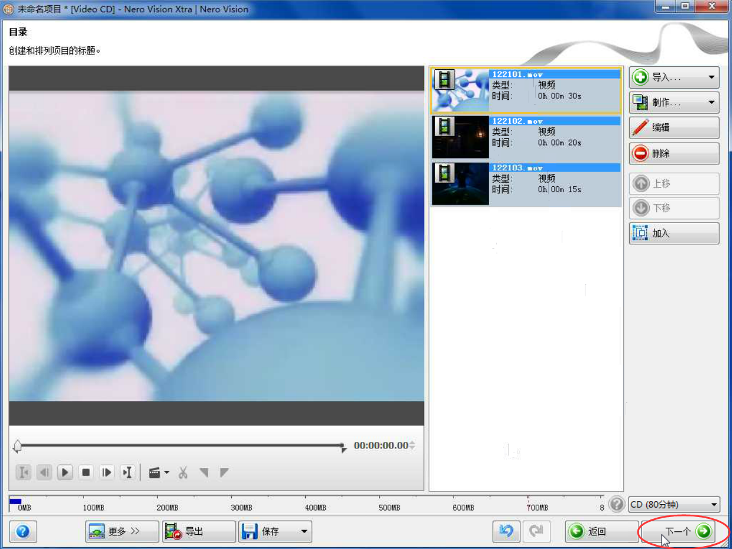732x549 pixels.
Task: Click the 更多 more button
Action: click(x=122, y=531)
